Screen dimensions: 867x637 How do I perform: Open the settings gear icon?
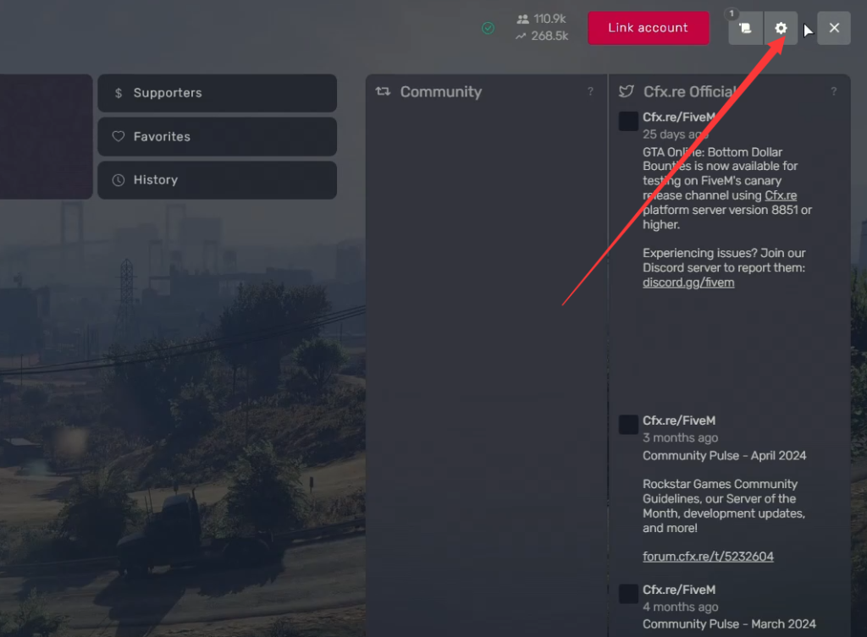(780, 28)
